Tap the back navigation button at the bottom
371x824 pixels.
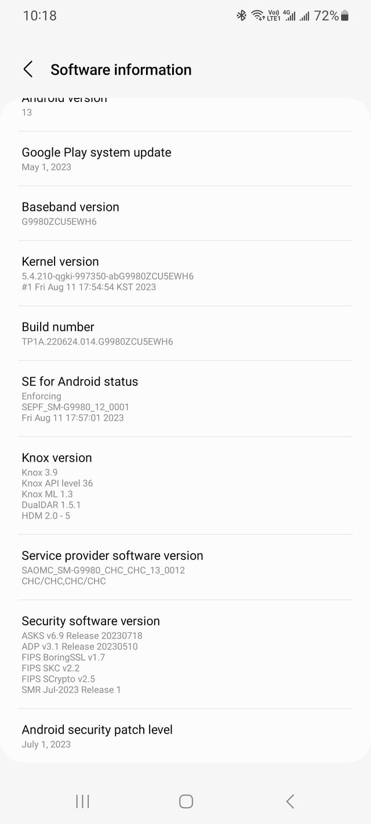tap(290, 801)
